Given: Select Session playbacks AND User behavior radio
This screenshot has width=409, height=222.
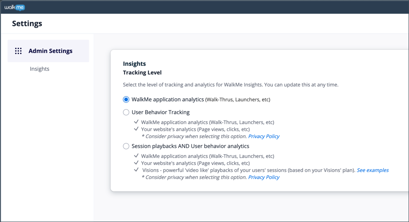Looking at the screenshot, I should point(126,146).
